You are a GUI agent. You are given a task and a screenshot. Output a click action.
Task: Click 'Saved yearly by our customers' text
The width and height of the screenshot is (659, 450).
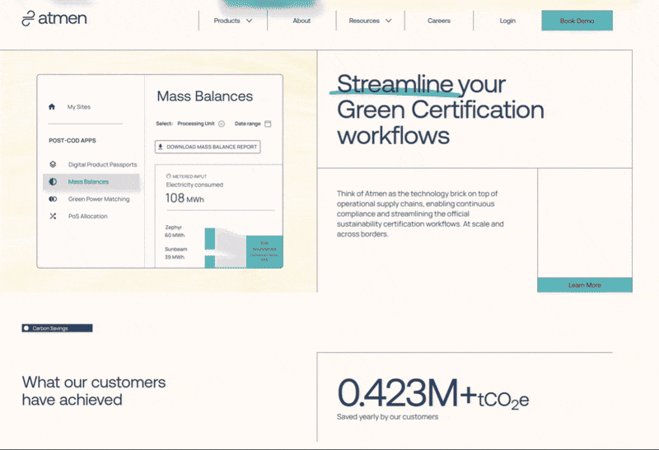point(387,417)
